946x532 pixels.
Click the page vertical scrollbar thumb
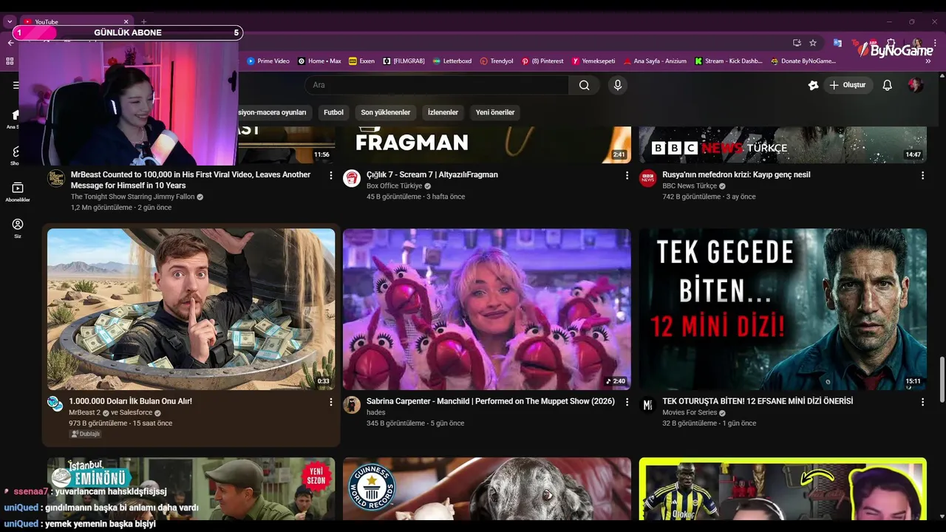tap(942, 380)
